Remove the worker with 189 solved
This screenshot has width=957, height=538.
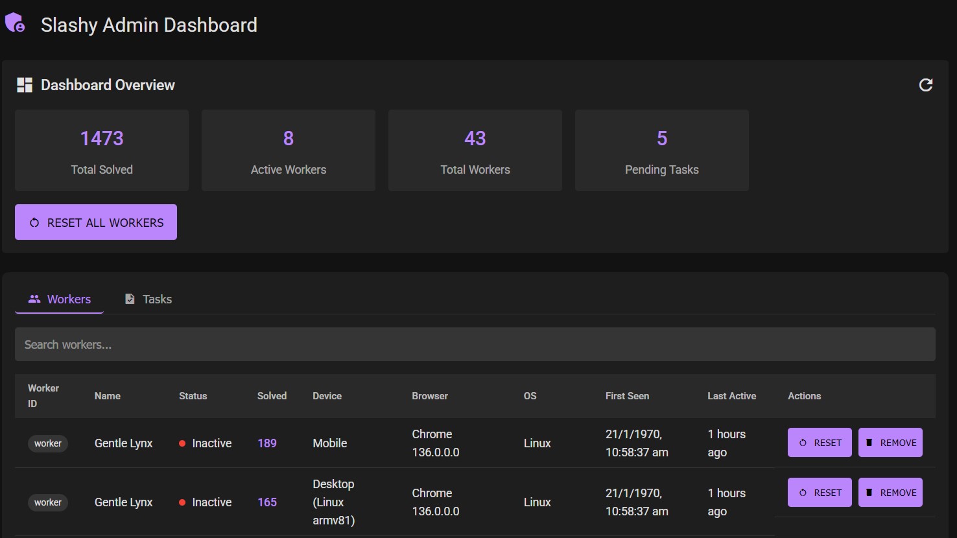coord(890,443)
